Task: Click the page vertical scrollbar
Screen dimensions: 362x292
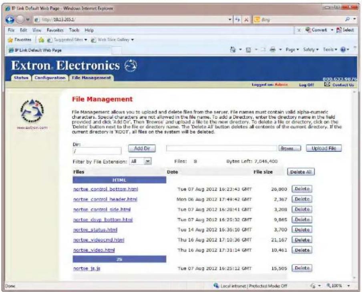Action: pos(355,185)
